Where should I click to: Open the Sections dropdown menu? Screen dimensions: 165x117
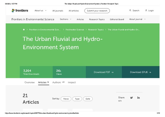[65, 19]
